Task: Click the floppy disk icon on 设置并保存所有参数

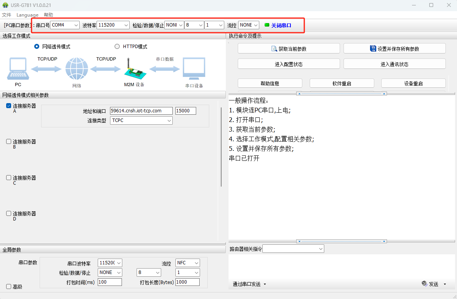Action: tap(373, 49)
